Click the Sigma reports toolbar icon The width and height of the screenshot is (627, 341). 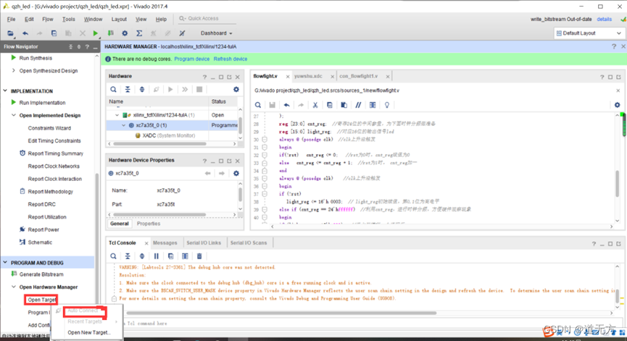[139, 33]
